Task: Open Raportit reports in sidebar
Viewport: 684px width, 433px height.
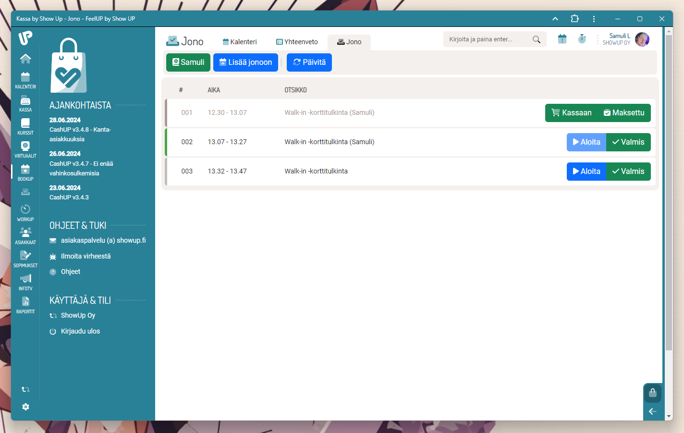Action: (25, 304)
